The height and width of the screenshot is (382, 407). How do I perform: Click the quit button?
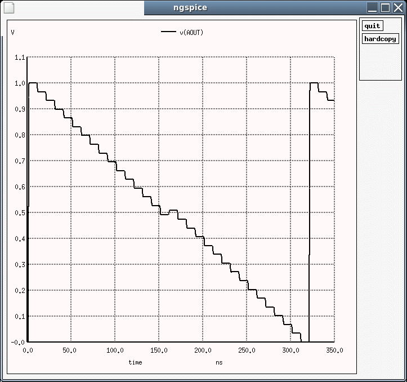tap(372, 26)
